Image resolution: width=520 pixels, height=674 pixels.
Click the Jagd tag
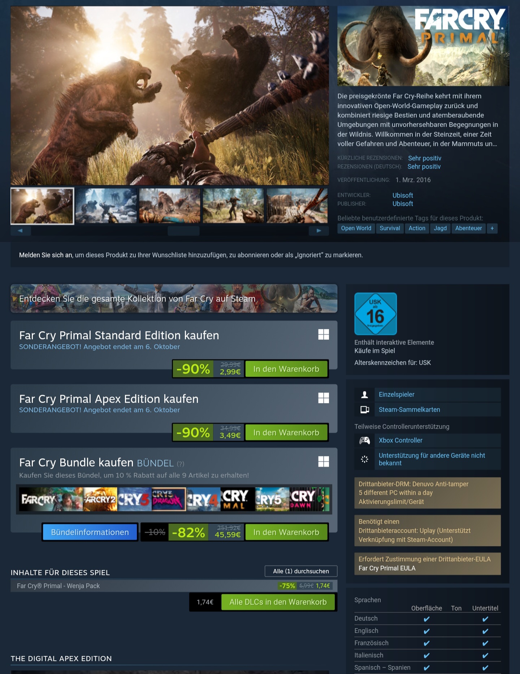(x=440, y=228)
